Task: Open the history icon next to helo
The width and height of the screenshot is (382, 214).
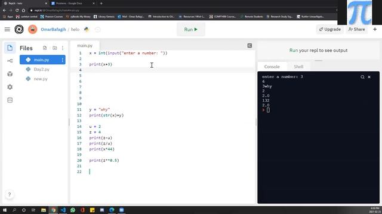Action: [97, 29]
